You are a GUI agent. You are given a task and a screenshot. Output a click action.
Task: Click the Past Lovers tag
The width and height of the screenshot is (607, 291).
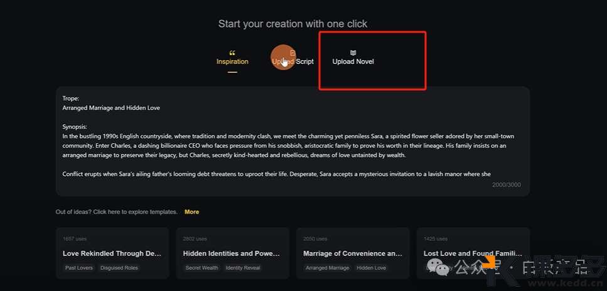click(x=78, y=268)
